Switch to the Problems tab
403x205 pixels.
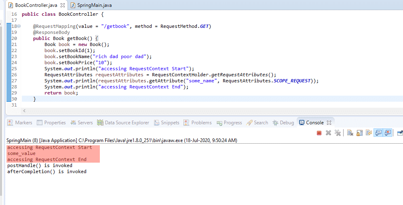[198, 123]
